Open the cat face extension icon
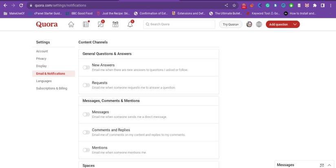The height and width of the screenshot is (168, 336). coord(307,6)
